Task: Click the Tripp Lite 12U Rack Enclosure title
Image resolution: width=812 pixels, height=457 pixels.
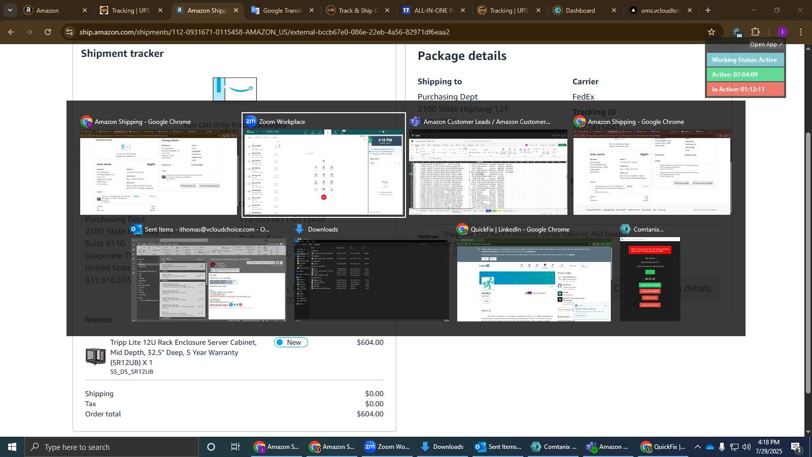Action: pyautogui.click(x=184, y=352)
